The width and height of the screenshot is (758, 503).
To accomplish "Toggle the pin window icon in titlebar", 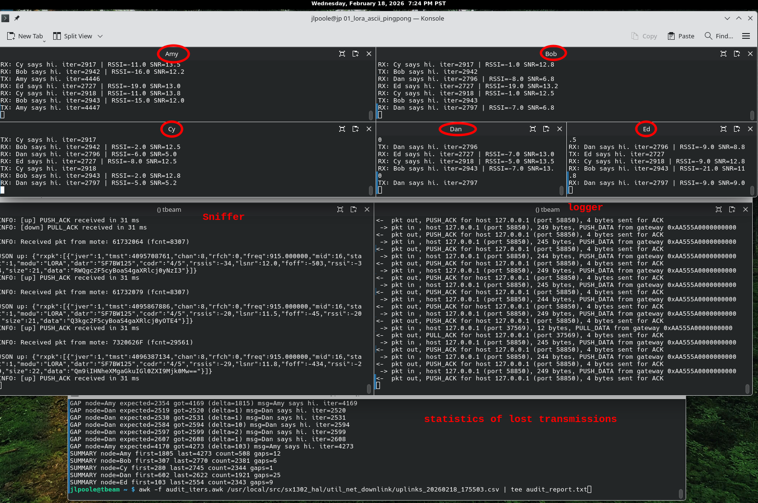I will tap(17, 18).
